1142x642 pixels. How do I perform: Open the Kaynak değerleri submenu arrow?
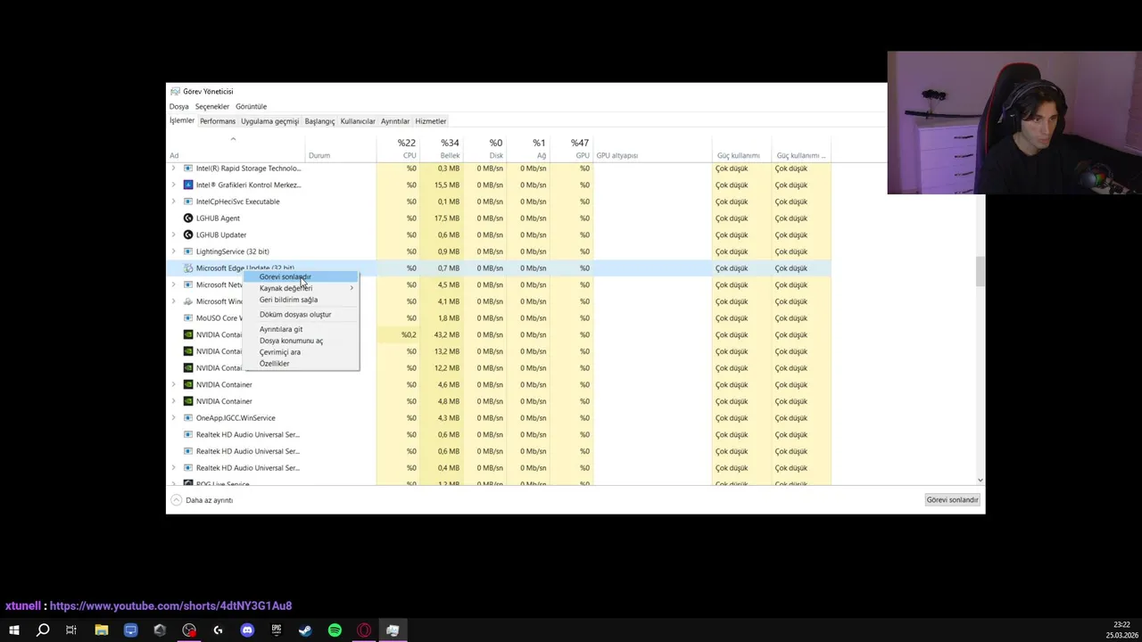point(352,288)
